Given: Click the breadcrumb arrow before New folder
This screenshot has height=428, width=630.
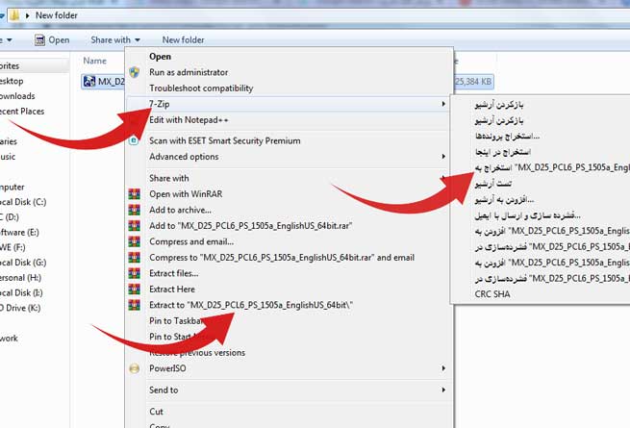Looking at the screenshot, I should click(27, 15).
